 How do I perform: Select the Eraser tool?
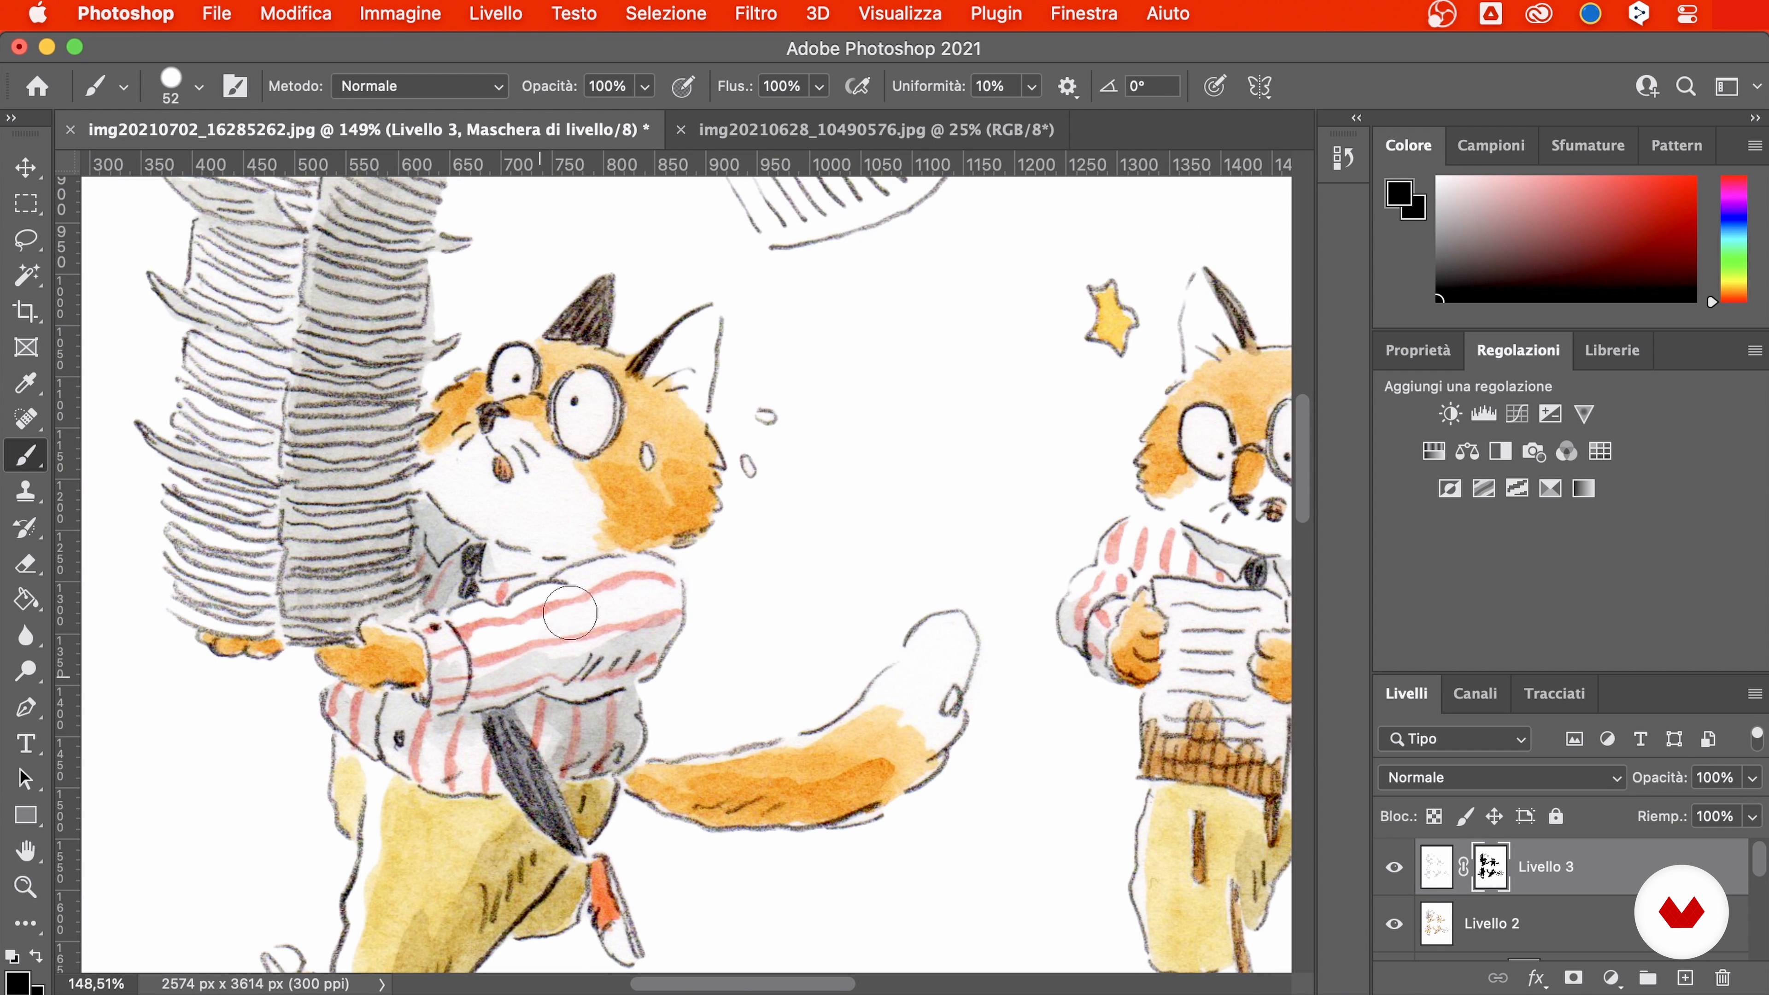[x=26, y=564]
